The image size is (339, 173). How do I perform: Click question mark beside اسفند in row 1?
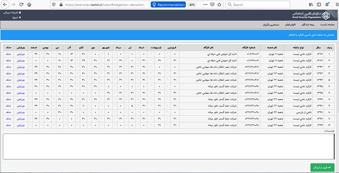click(x=30, y=54)
